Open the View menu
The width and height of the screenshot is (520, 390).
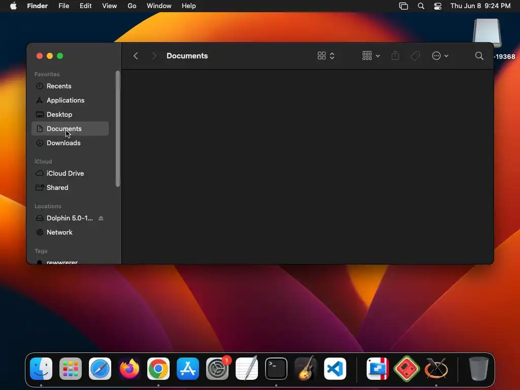pyautogui.click(x=110, y=6)
